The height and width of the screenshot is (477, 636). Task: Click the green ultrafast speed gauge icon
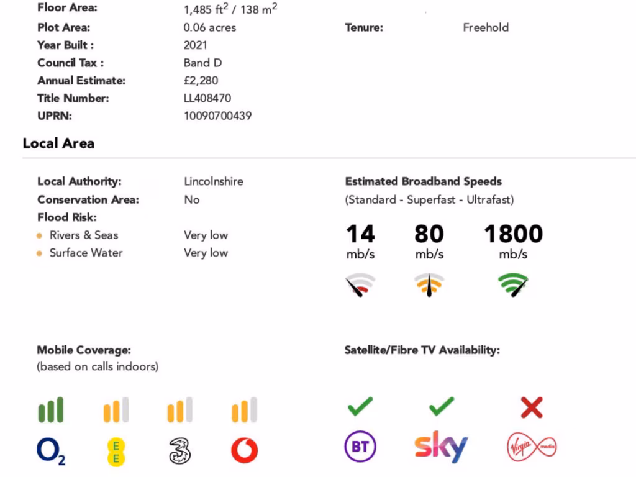[513, 284]
